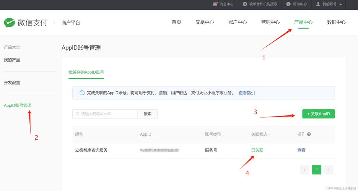Viewport: 358px width, 191px height.
Task: Click the magnifier icon in search box
Action: coord(77,114)
